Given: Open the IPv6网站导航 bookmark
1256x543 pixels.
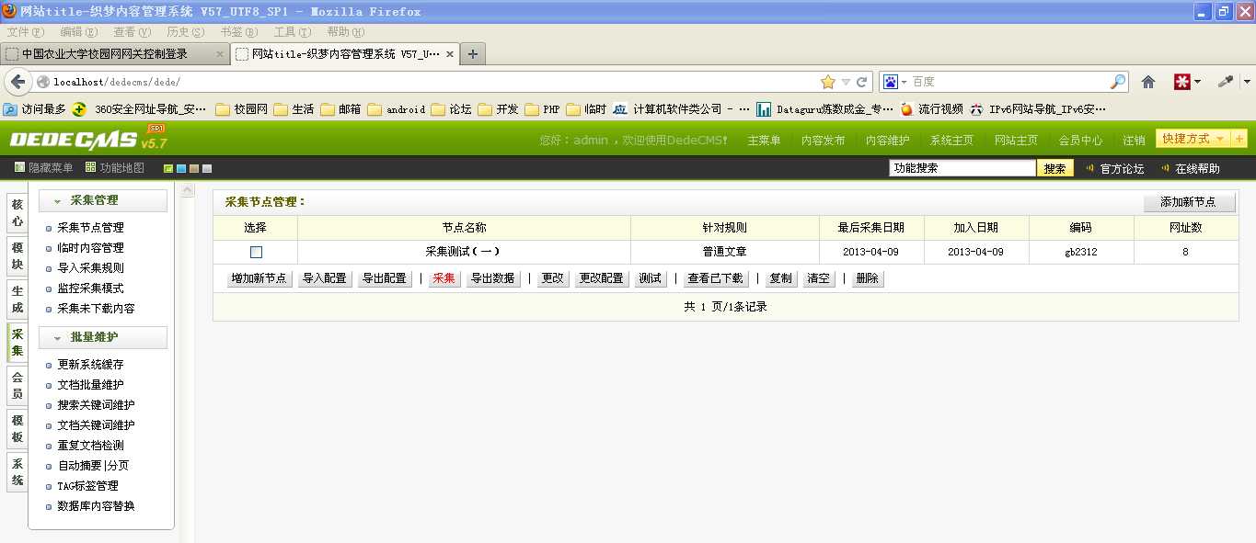Looking at the screenshot, I should [1038, 109].
